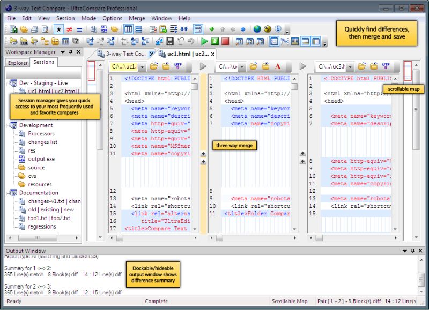Open the Output Window panel dropdown arrow
Image resolution: width=429 pixels, height=310 pixels.
[405, 251]
